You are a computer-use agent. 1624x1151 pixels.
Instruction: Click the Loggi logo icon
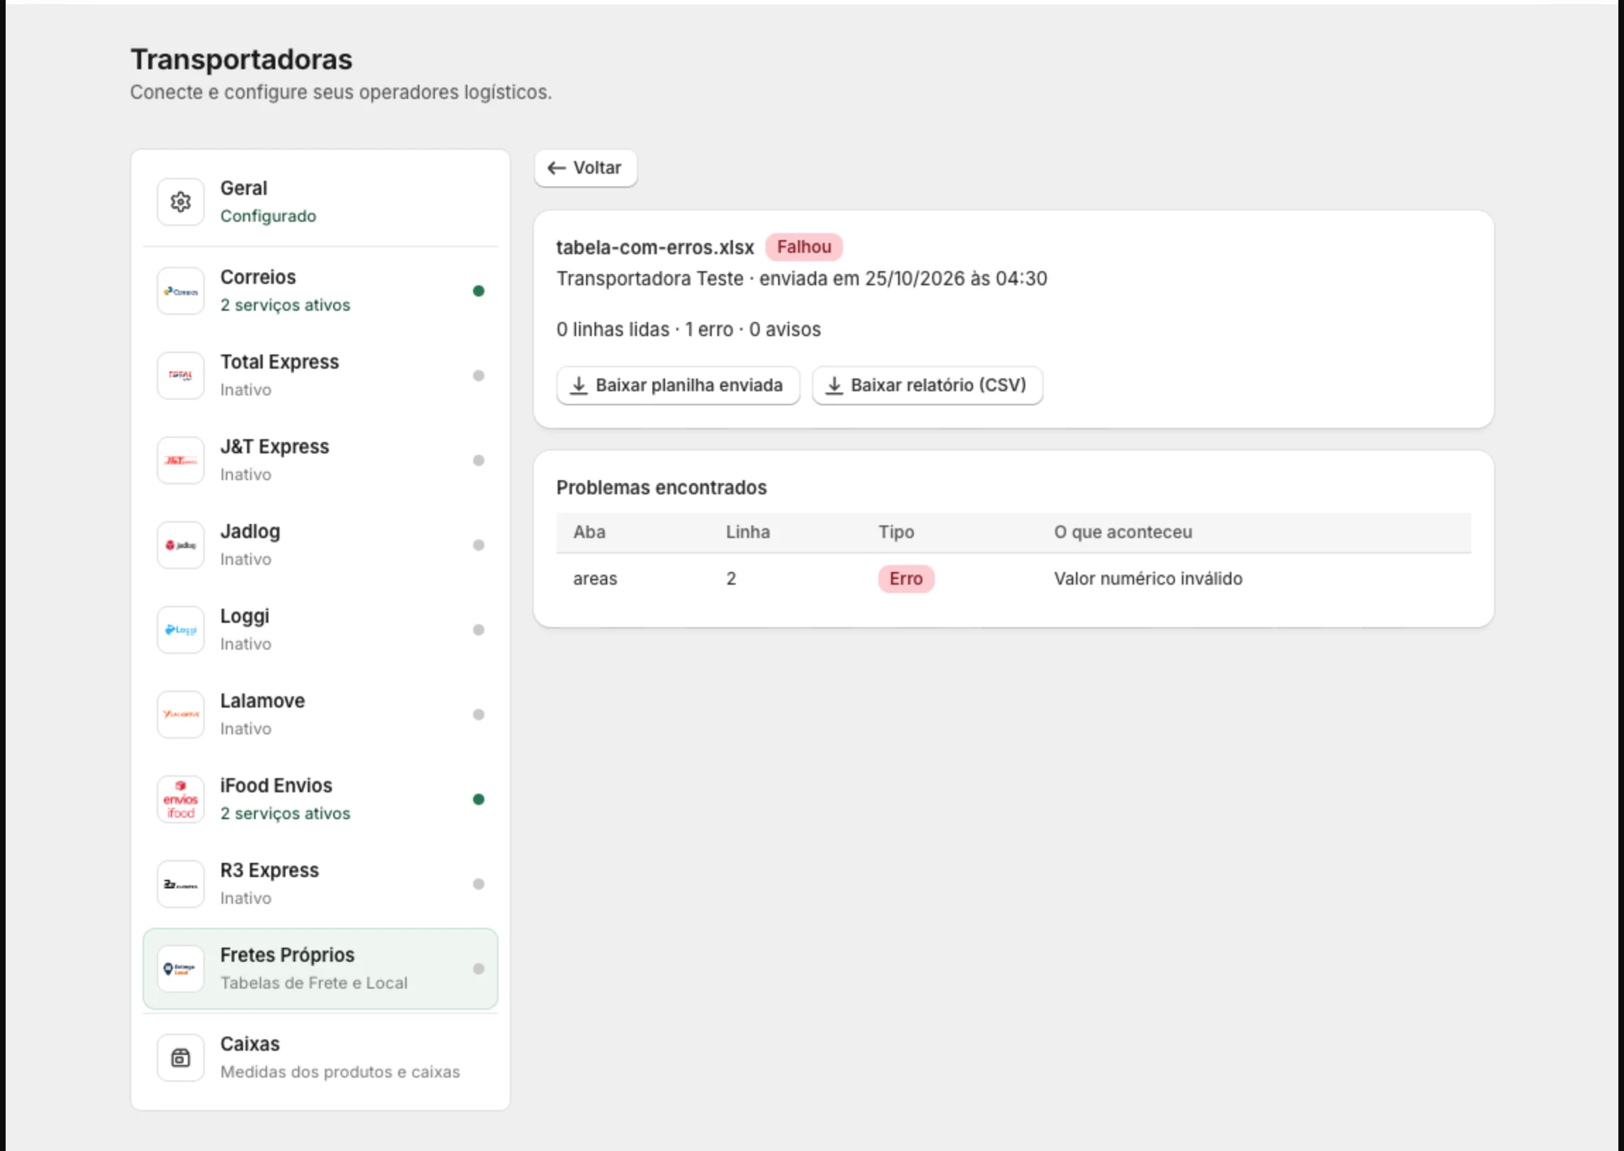pyautogui.click(x=181, y=630)
